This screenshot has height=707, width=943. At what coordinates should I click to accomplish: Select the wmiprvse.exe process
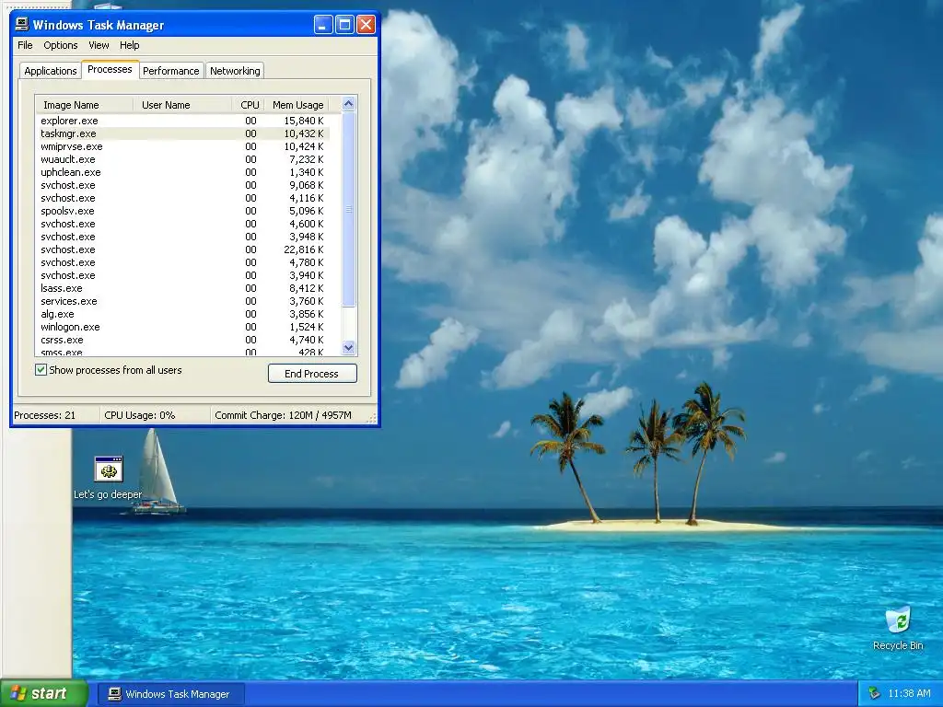coord(183,146)
